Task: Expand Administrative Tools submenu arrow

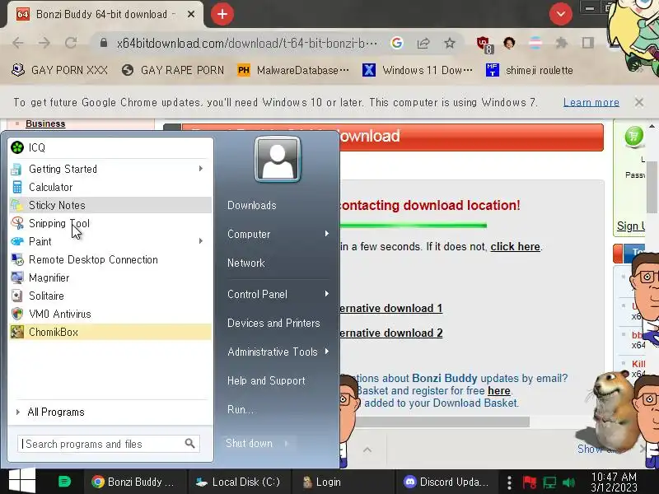Action: (326, 352)
